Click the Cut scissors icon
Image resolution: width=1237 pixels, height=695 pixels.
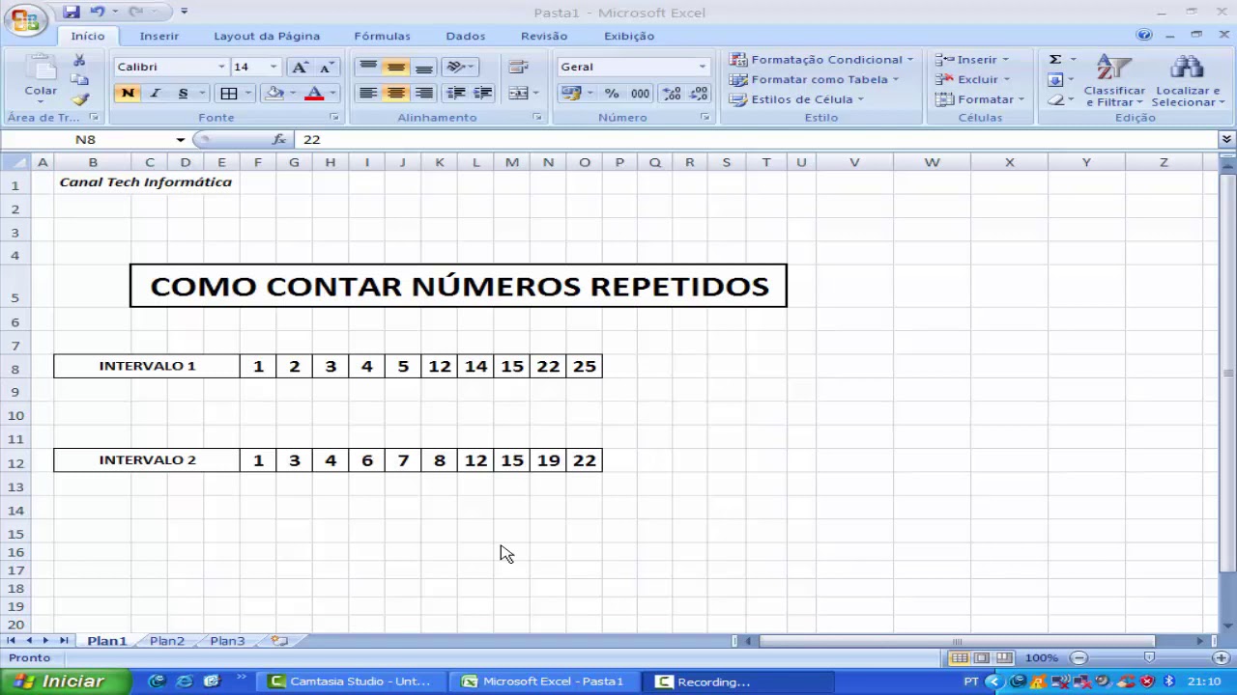[79, 61]
